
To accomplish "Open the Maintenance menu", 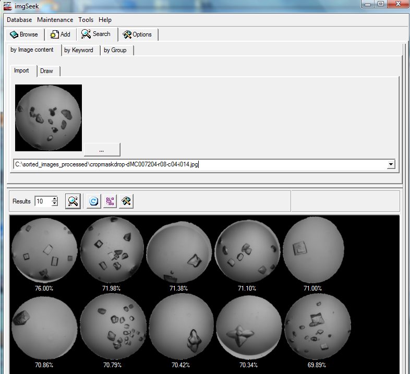I will pos(55,20).
